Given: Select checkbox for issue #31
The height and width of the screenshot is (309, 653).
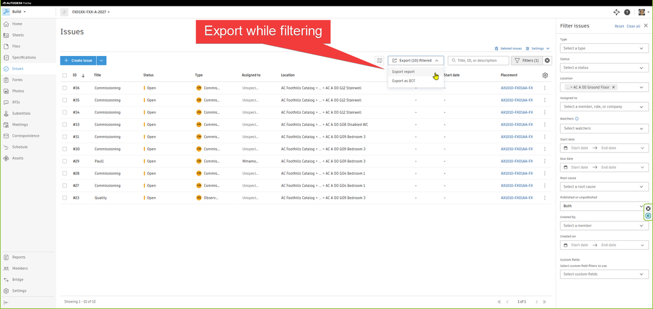Looking at the screenshot, I should tap(64, 137).
